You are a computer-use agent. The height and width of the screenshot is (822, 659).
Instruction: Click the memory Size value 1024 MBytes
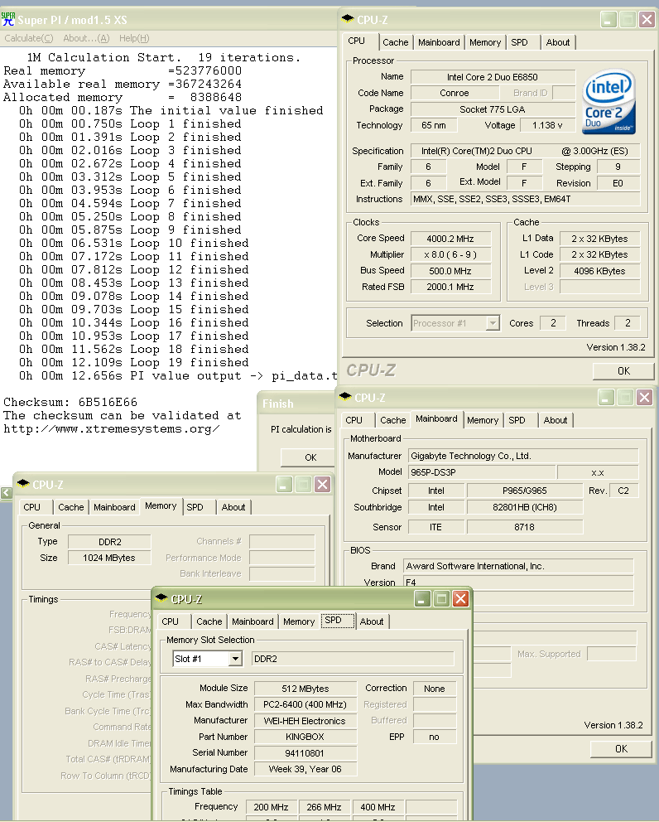tap(109, 558)
